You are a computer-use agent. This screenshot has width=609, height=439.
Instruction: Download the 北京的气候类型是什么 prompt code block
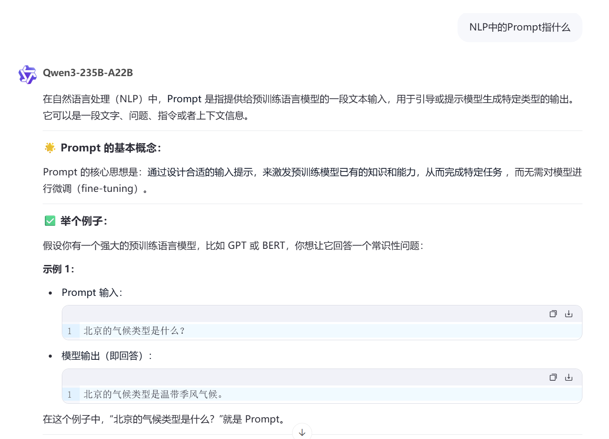pyautogui.click(x=569, y=314)
